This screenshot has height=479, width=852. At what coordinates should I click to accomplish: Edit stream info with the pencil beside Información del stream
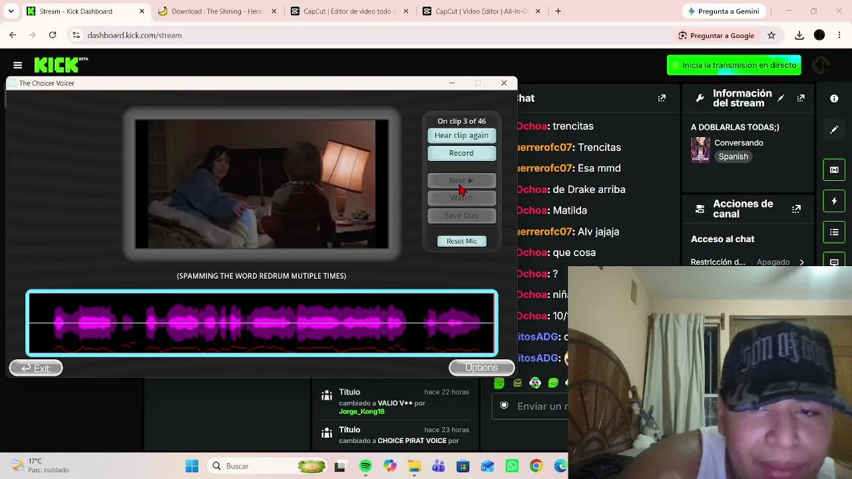pyautogui.click(x=781, y=98)
